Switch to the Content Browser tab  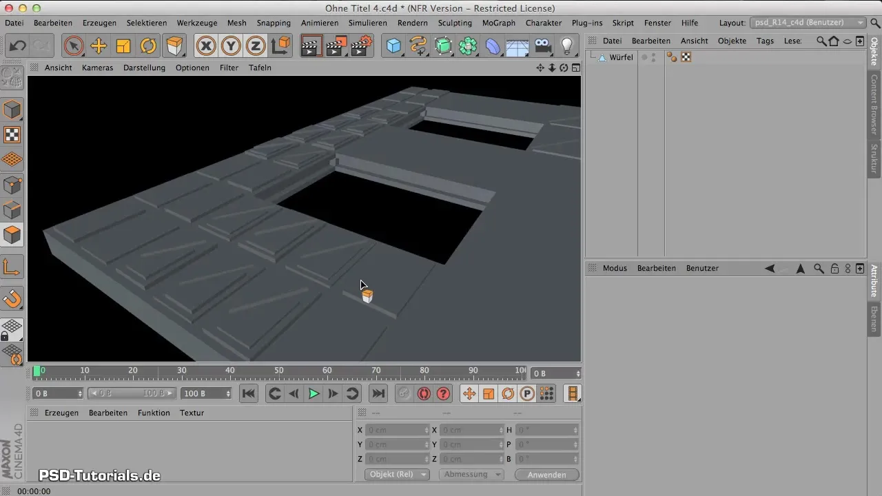(874, 105)
